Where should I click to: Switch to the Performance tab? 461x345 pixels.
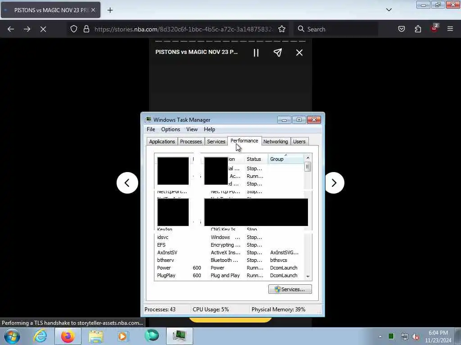coord(244,141)
